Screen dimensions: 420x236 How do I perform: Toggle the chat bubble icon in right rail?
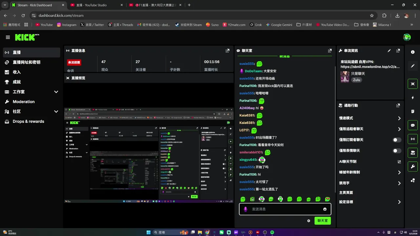413,125
